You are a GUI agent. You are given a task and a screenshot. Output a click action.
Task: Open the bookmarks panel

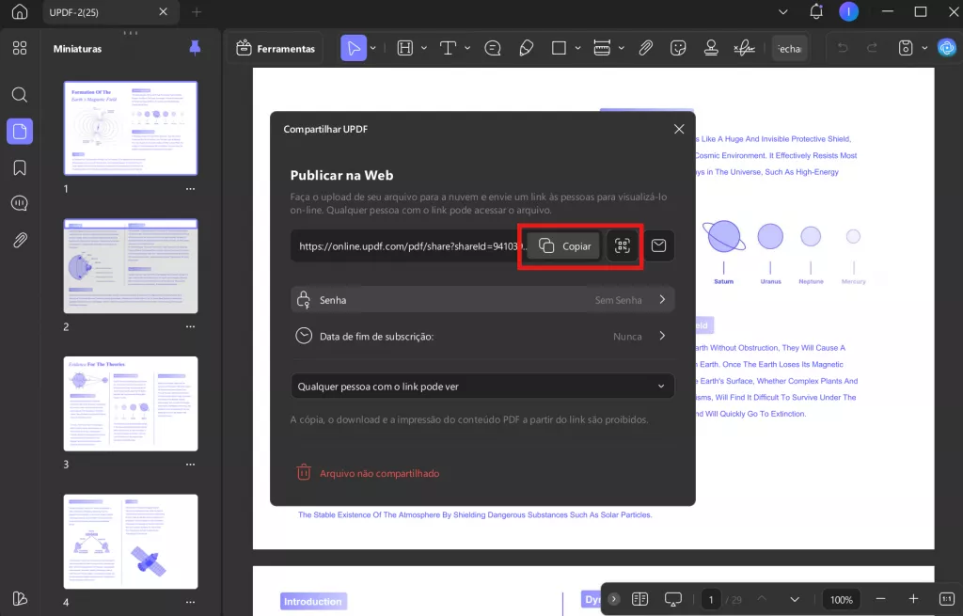click(x=20, y=166)
